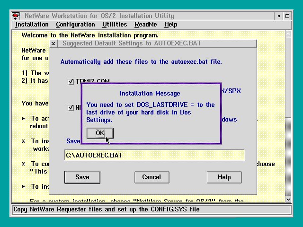Click the 'You need to set DOS_LASTDRIVE' message
Viewport: 303px width, 227px height.
[x=151, y=113]
